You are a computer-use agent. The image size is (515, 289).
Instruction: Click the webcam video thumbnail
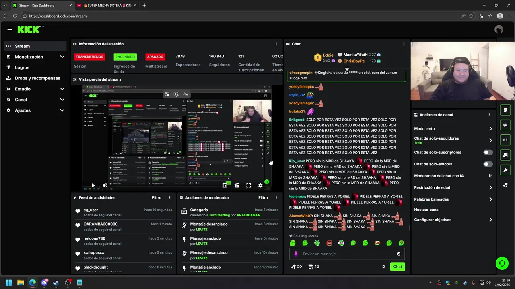tap(463, 71)
